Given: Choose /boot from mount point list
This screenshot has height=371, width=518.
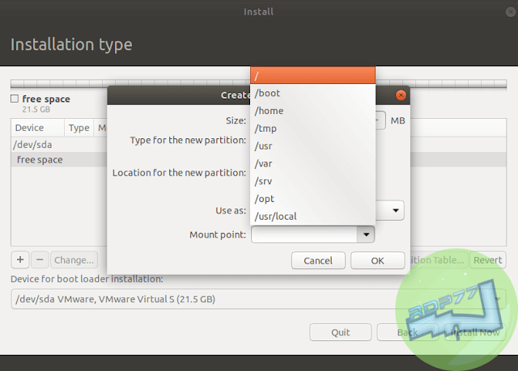Looking at the screenshot, I should point(312,93).
